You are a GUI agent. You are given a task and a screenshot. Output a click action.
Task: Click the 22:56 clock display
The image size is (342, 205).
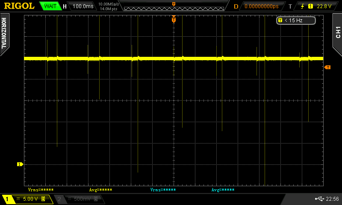(333, 199)
